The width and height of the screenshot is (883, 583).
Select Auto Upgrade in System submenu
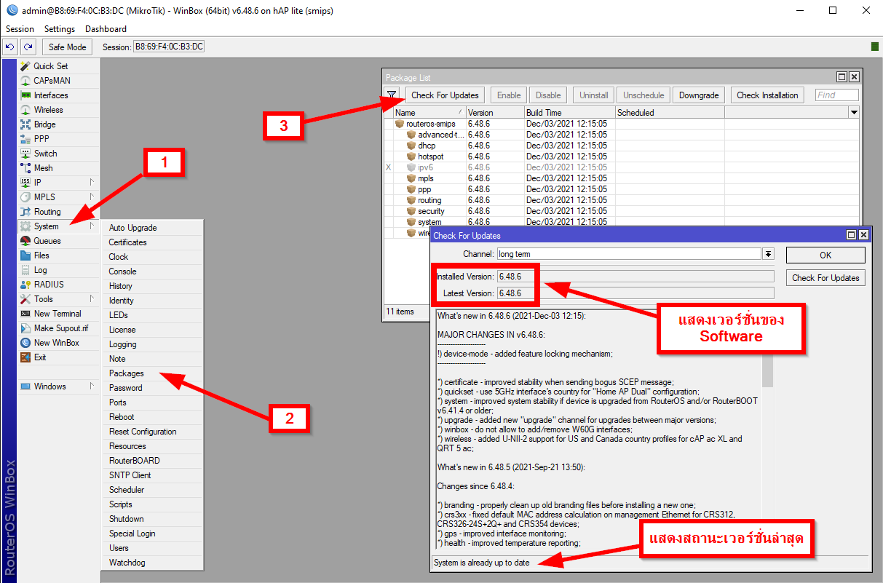click(152, 228)
